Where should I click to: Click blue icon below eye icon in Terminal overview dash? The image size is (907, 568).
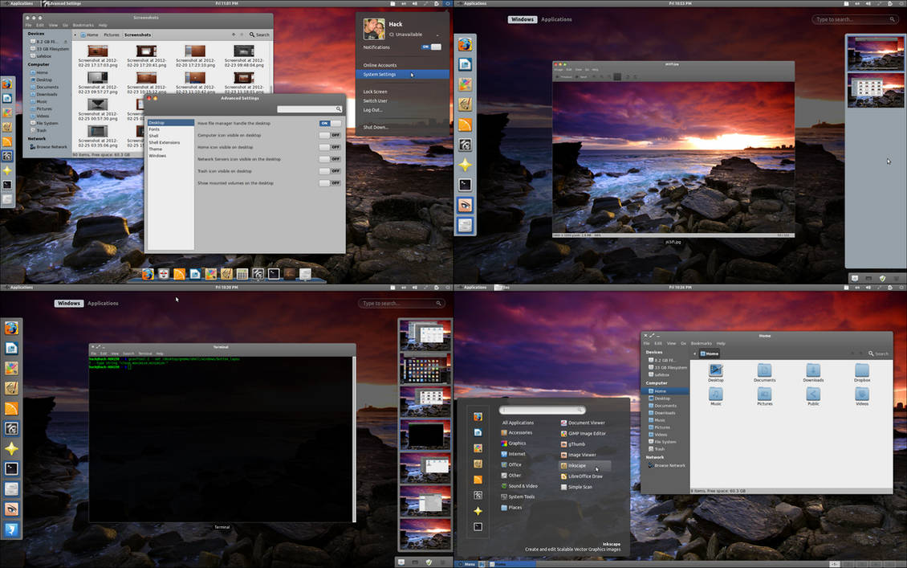(11, 529)
